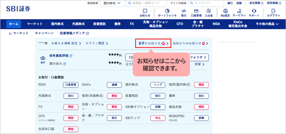Screen dimensions: 286x134
Task: Open the 外国株式 navigation tab
Action: tap(78, 24)
